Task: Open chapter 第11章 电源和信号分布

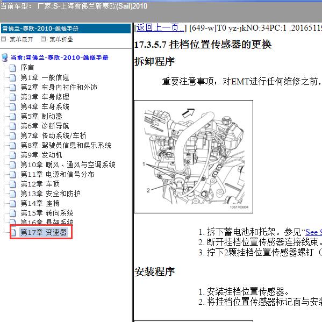Action: pyautogui.click(x=58, y=174)
